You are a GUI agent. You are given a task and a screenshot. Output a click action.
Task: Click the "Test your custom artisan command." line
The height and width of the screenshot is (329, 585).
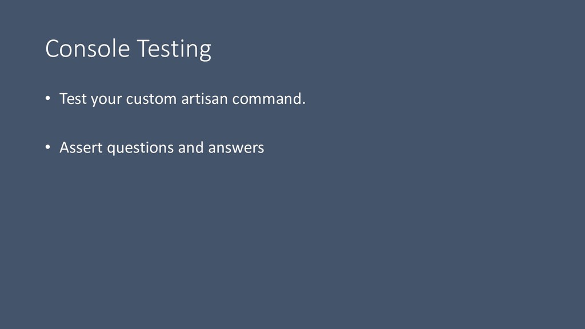click(x=182, y=99)
